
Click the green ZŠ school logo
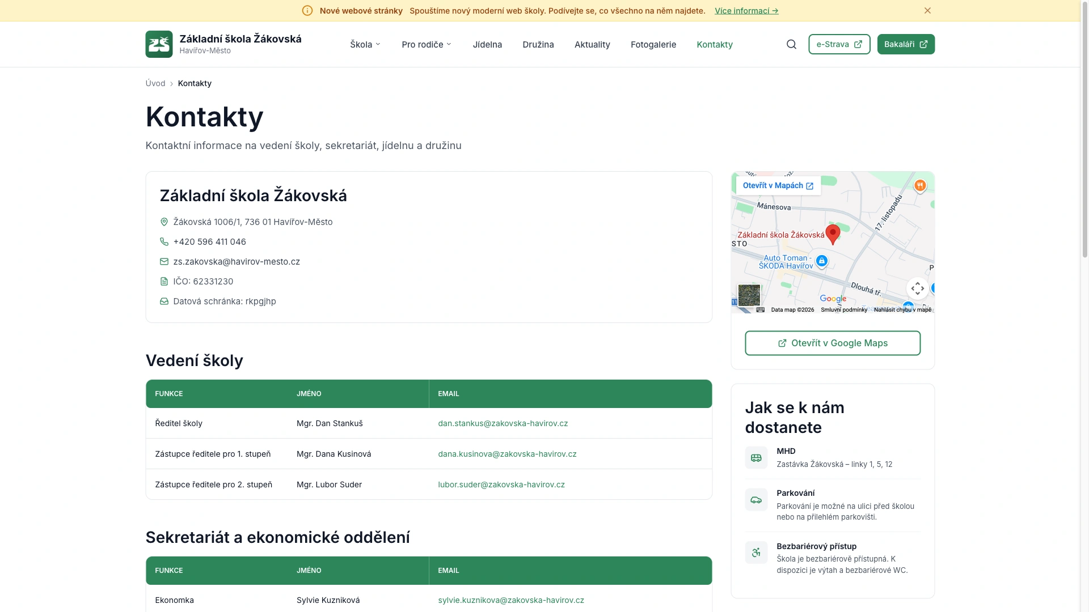159,44
